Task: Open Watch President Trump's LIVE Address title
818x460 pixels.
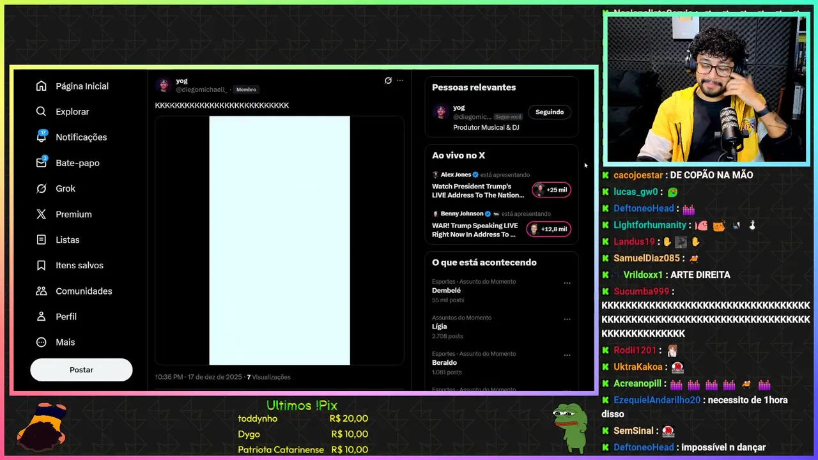Action: click(x=478, y=190)
